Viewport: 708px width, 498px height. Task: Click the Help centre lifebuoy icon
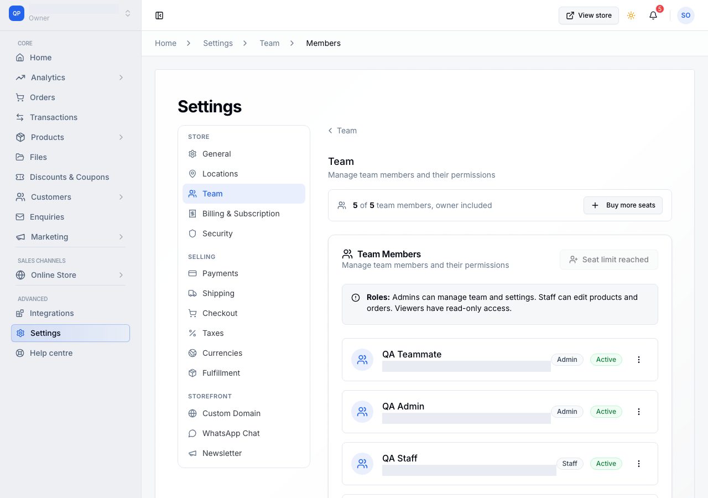click(x=20, y=353)
